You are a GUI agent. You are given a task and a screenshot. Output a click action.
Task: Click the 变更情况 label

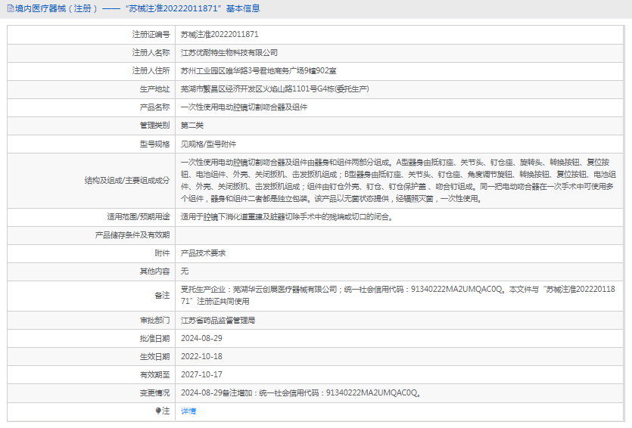coord(154,393)
